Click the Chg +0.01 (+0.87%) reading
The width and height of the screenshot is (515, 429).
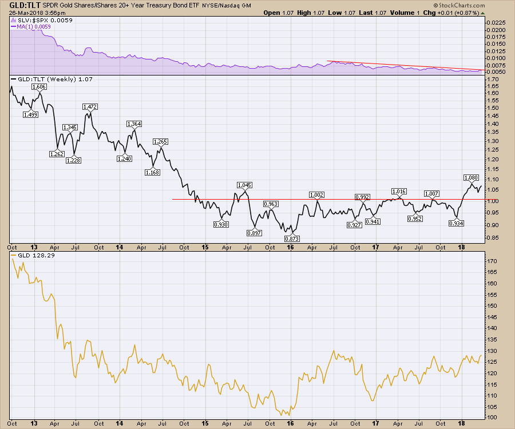pyautogui.click(x=451, y=13)
